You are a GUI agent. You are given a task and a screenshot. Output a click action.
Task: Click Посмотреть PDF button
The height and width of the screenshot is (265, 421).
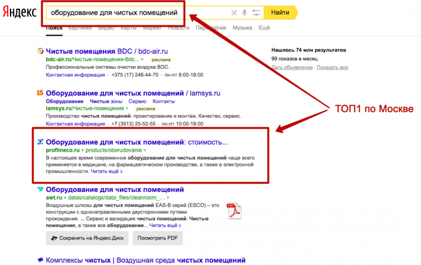(158, 238)
